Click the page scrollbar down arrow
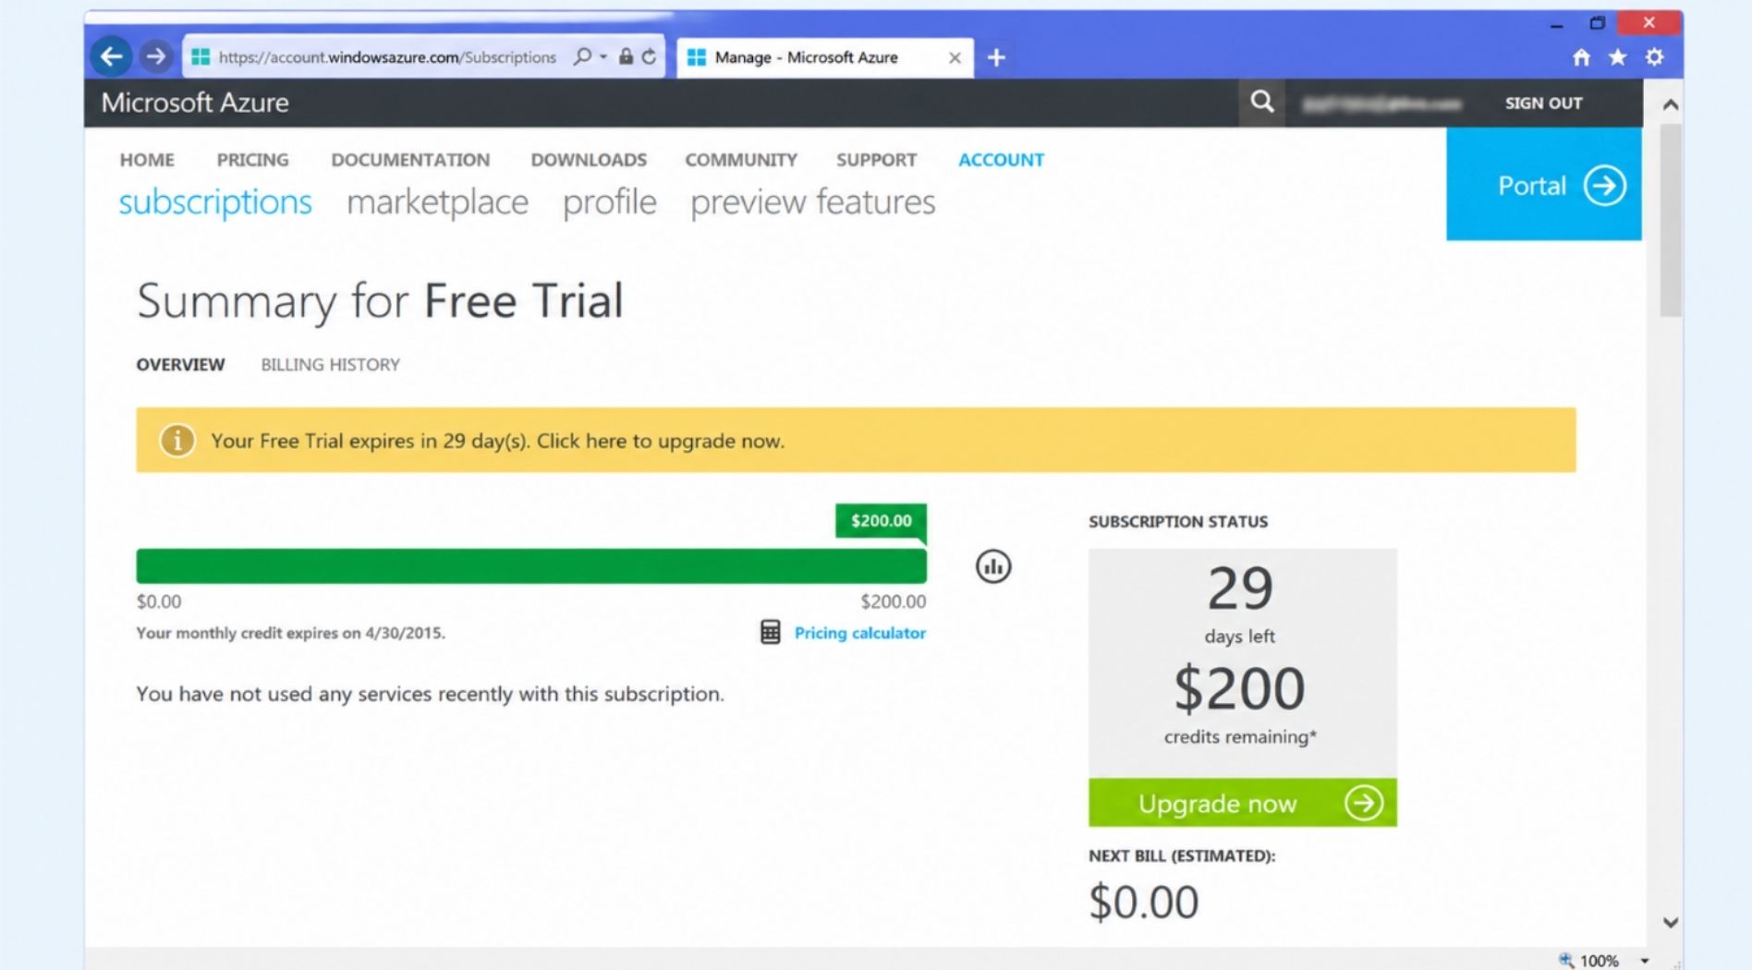The height and width of the screenshot is (970, 1752). click(1671, 922)
